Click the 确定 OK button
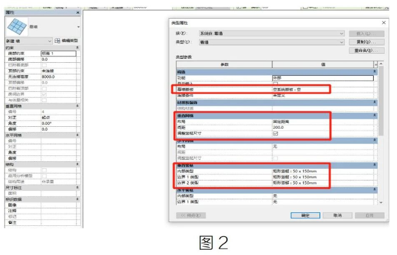 (305, 216)
